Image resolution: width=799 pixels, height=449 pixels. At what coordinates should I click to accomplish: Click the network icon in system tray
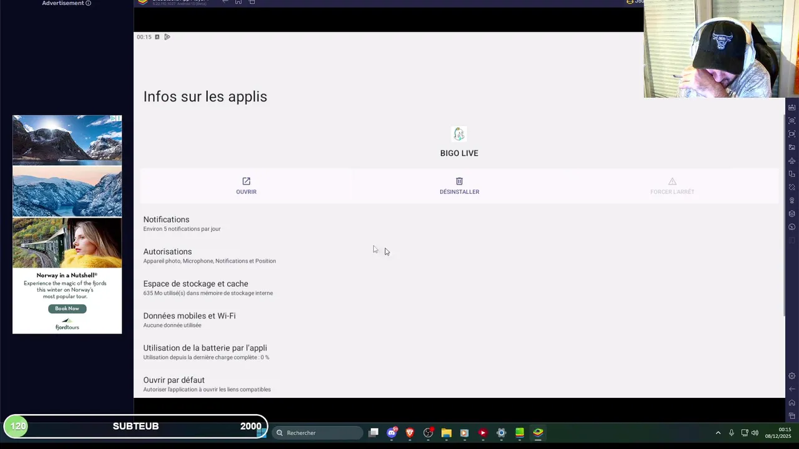point(745,433)
